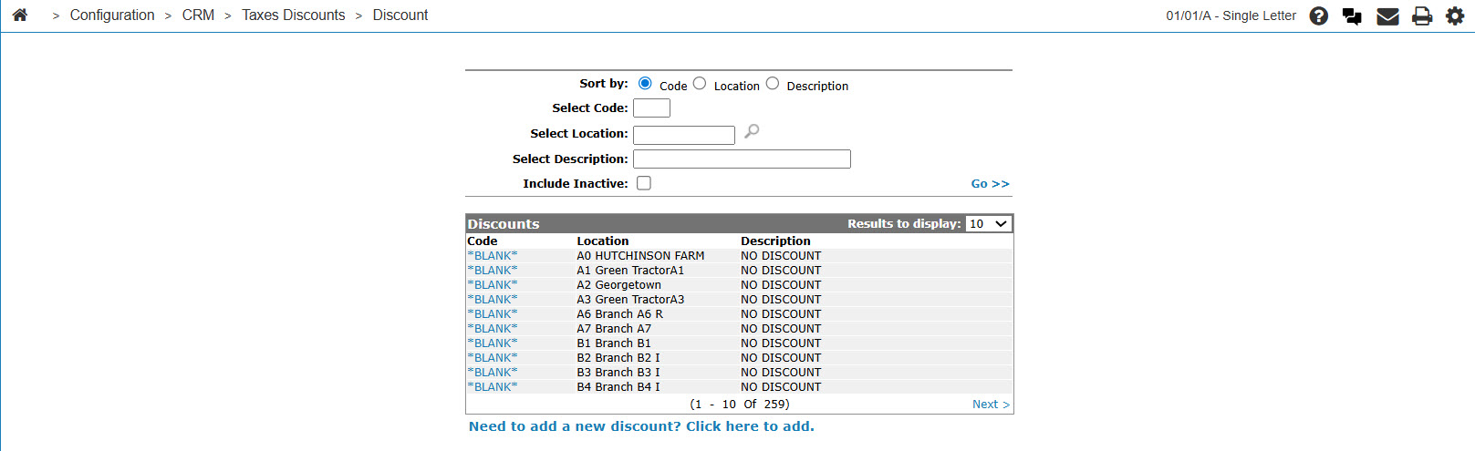The height and width of the screenshot is (451, 1475).
Task: Open the chat bubbles icon
Action: (1352, 16)
